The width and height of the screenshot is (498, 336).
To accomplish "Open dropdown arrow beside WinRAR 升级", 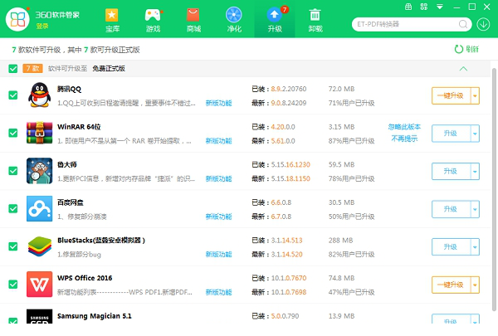I will coord(475,134).
